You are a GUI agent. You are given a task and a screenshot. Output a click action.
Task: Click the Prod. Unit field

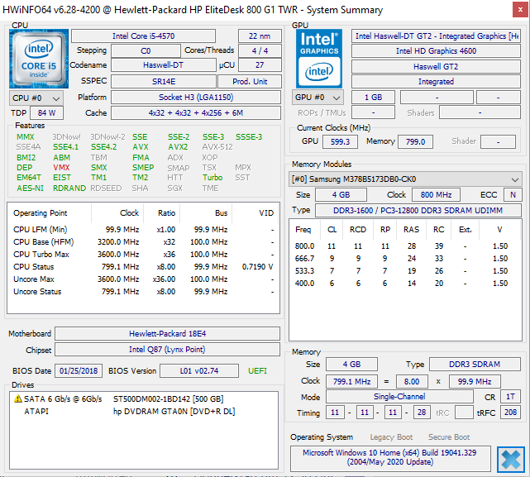point(250,82)
